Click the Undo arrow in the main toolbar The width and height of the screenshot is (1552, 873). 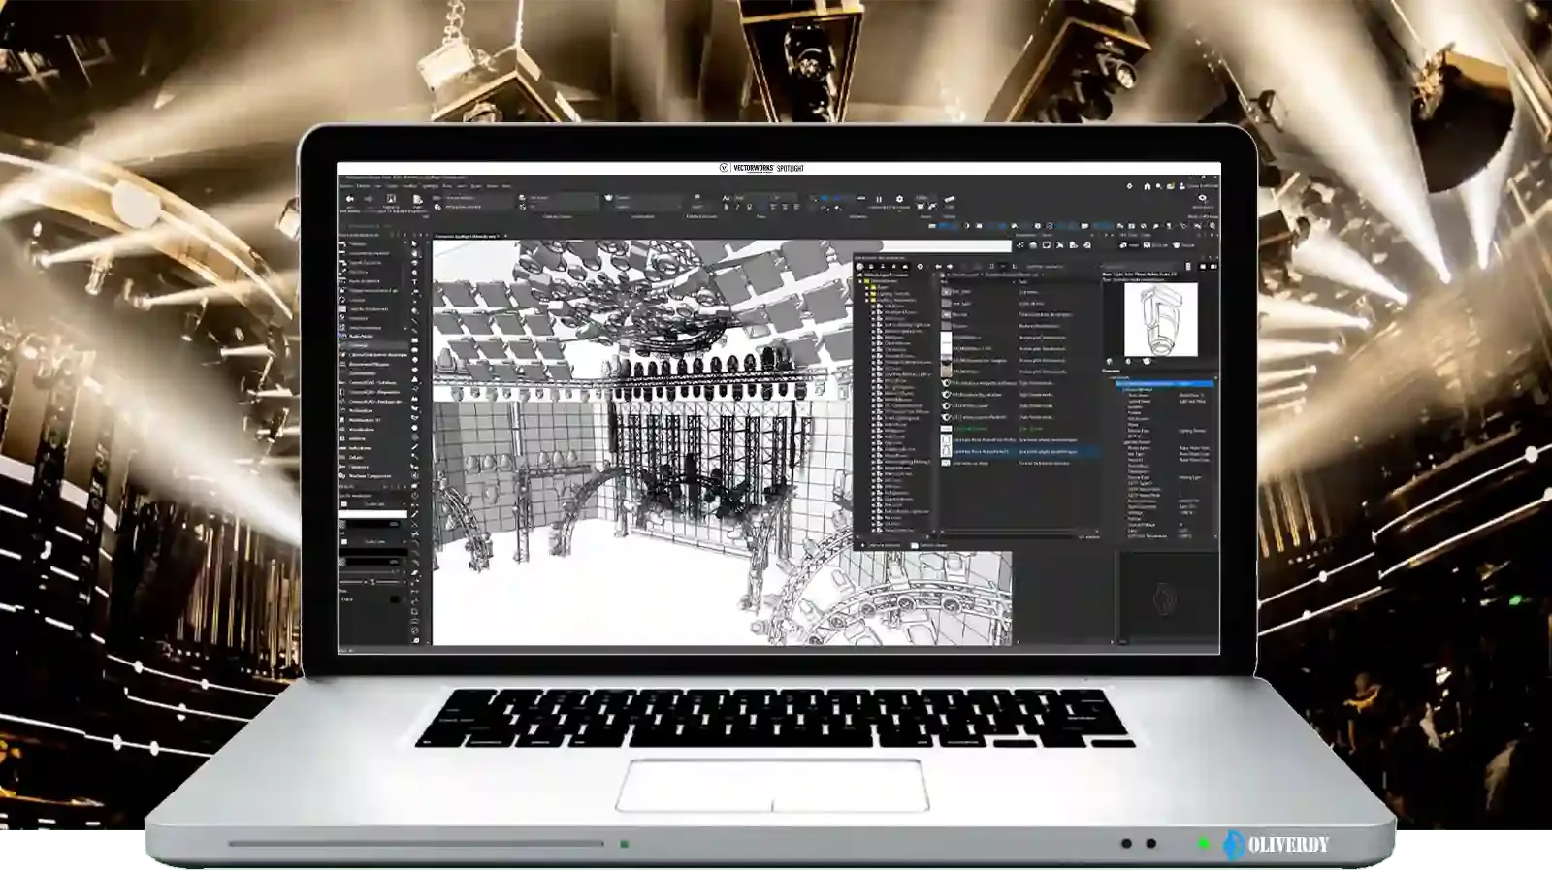coord(349,199)
